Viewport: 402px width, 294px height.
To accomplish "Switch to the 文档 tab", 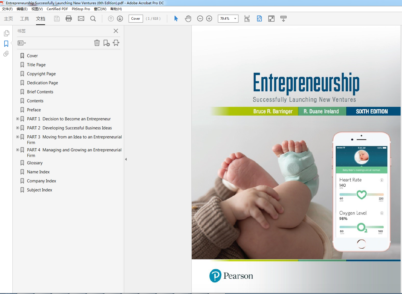I will (x=41, y=19).
